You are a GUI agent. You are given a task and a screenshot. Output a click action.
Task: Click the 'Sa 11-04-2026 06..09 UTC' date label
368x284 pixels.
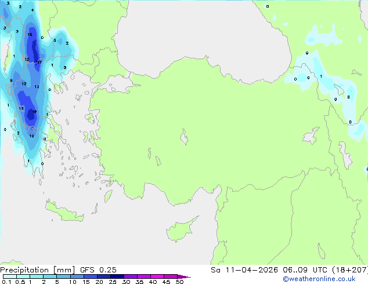[269, 270]
